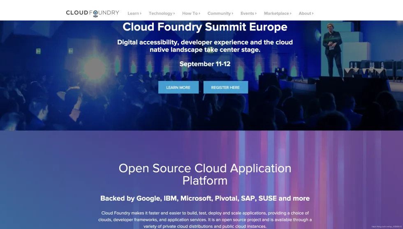Click the Cloud Foundry logo
The image size is (403, 229).
pos(93,13)
